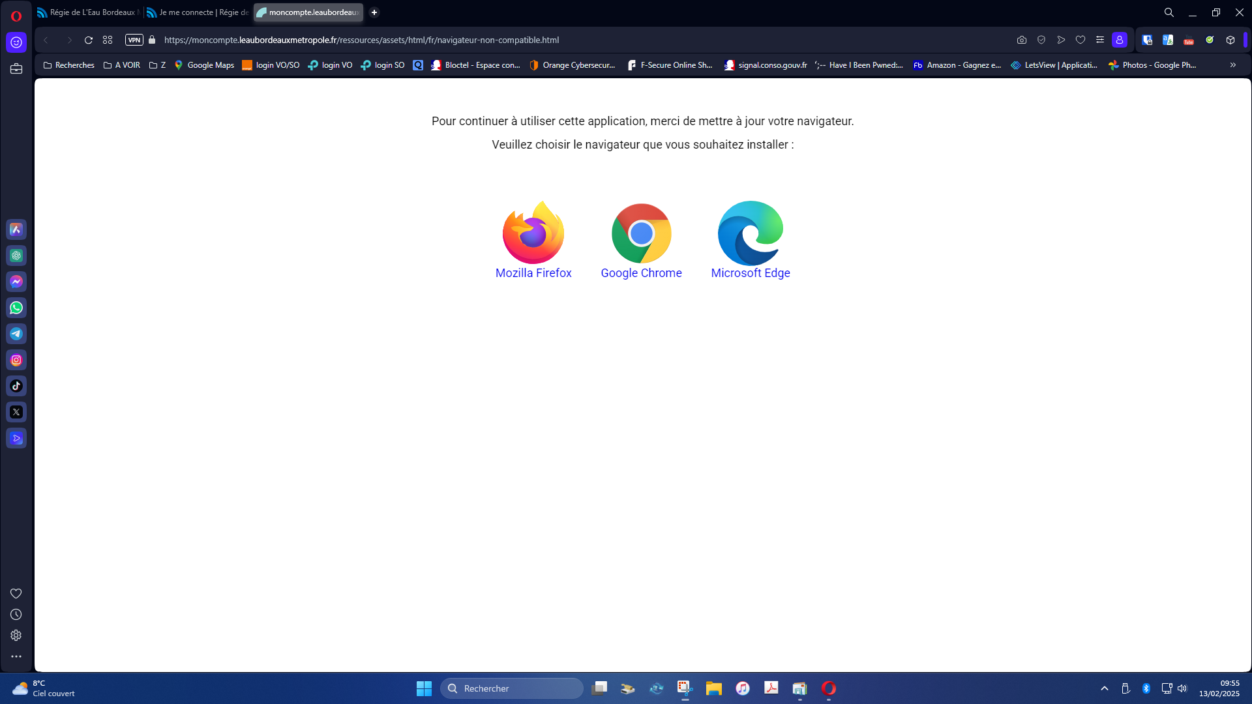Open Speed Dial start page grid icon
1252x704 pixels.
pos(108,40)
